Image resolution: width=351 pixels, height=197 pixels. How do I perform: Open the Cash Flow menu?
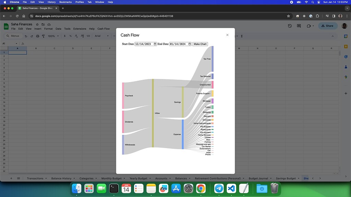[x=103, y=29]
